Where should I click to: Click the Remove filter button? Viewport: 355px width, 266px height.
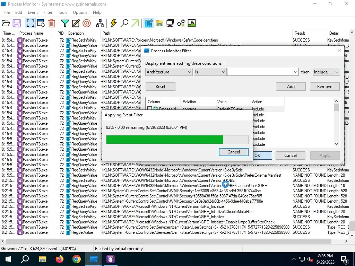324,86
